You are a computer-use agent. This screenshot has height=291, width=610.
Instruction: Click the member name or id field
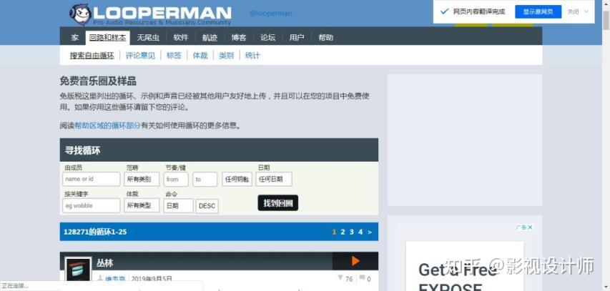coord(92,179)
